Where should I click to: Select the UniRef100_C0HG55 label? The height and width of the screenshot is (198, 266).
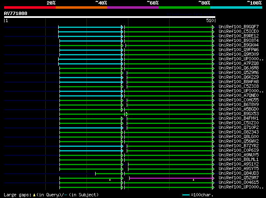click(x=239, y=100)
